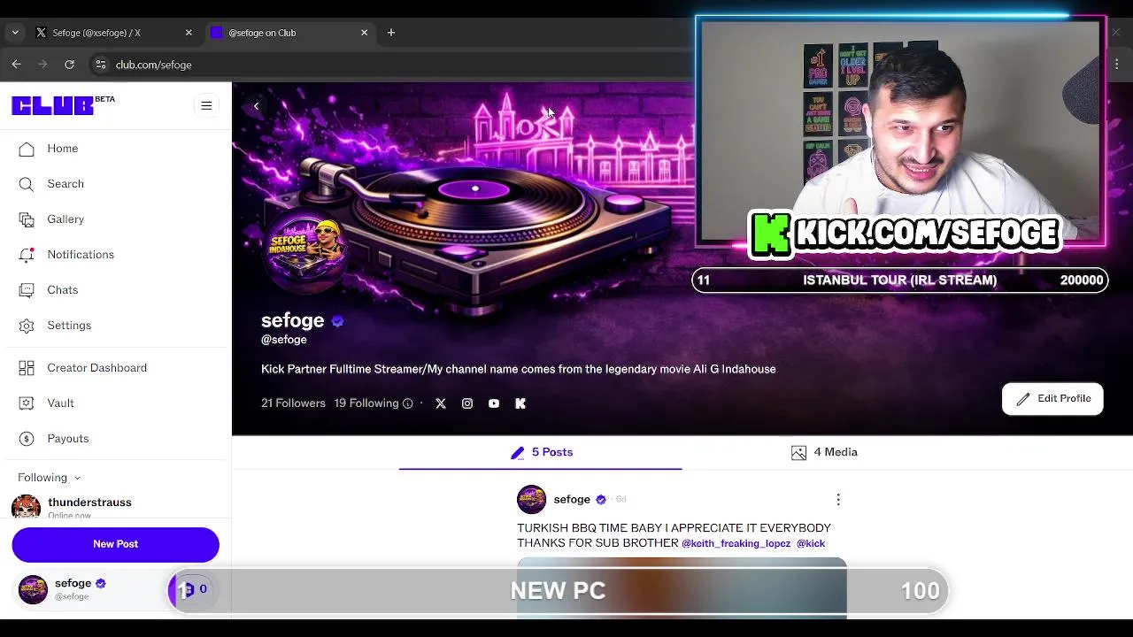
Task: Open sefoge's X social link icon
Action: pyautogui.click(x=441, y=403)
